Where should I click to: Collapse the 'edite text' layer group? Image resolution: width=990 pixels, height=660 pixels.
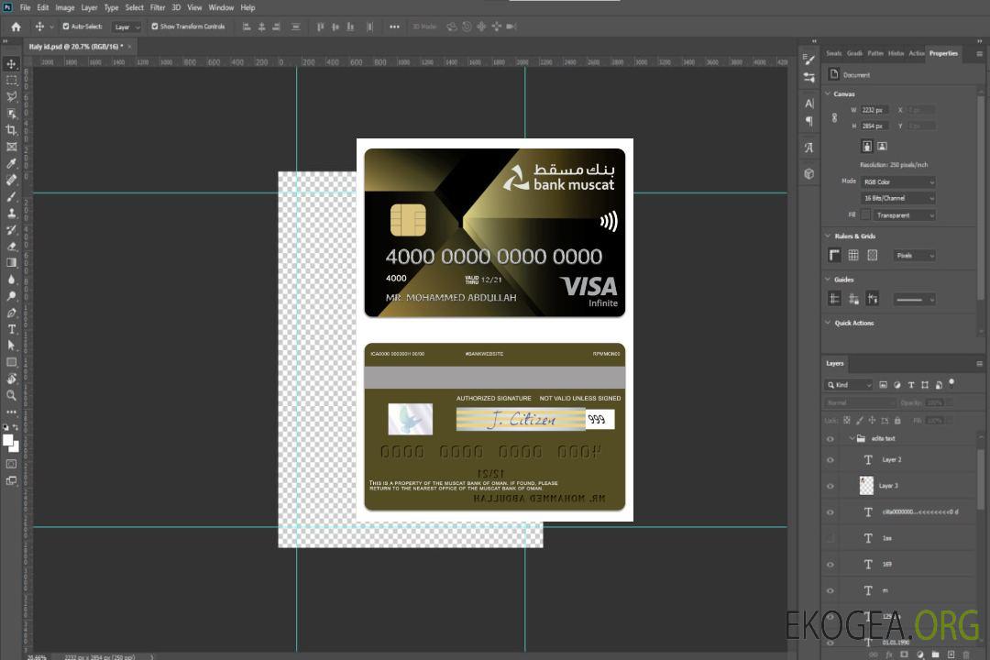click(852, 438)
